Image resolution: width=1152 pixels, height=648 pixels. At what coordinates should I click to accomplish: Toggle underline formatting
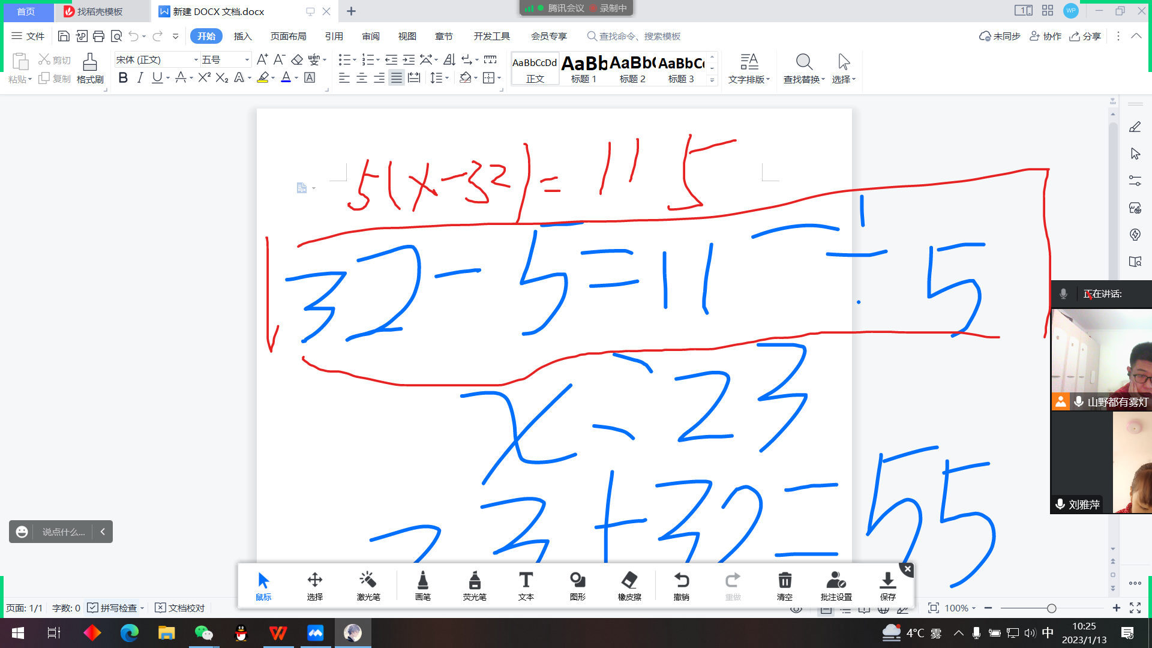pyautogui.click(x=157, y=77)
